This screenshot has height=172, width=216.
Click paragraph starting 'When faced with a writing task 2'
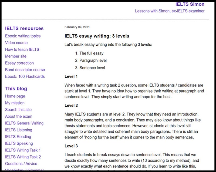click(134, 91)
